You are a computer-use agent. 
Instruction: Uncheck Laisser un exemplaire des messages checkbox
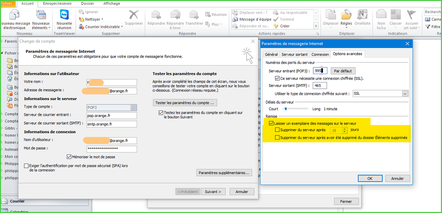pos(271,123)
